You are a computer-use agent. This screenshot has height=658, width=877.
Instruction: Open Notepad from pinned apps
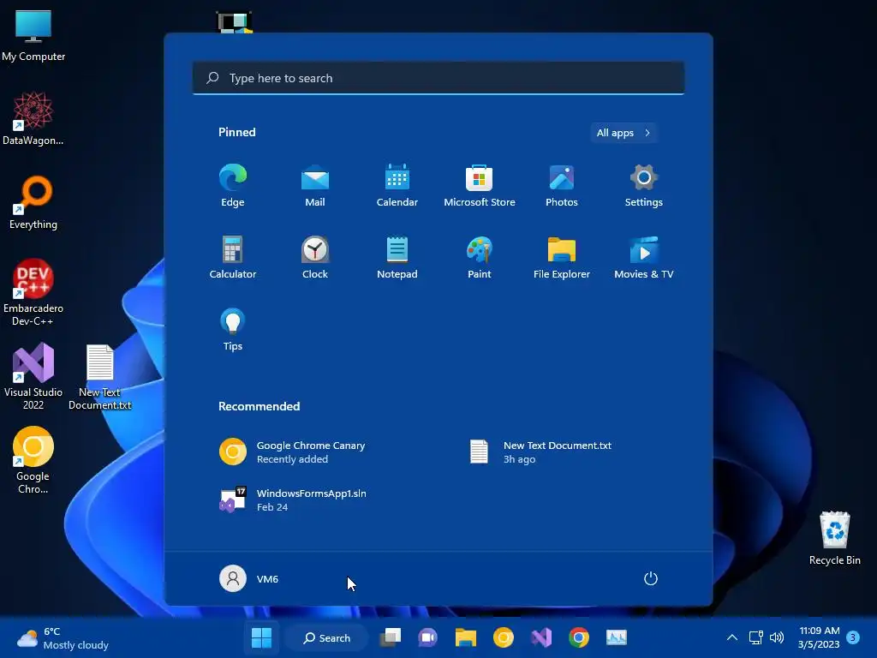(x=397, y=258)
